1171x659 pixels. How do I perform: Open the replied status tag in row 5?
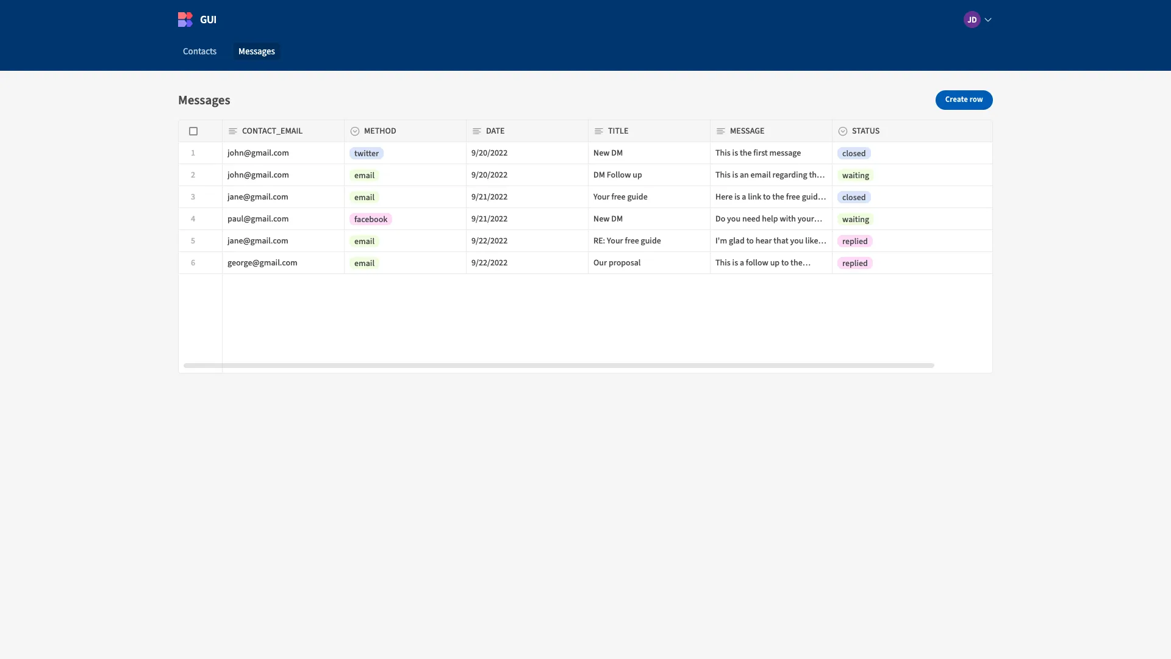click(854, 241)
